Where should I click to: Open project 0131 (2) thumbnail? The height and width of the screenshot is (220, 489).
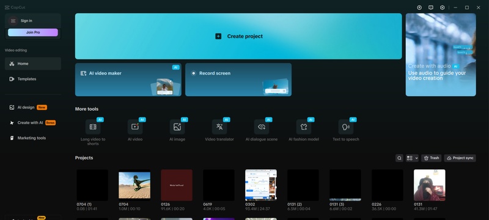pos(303,185)
